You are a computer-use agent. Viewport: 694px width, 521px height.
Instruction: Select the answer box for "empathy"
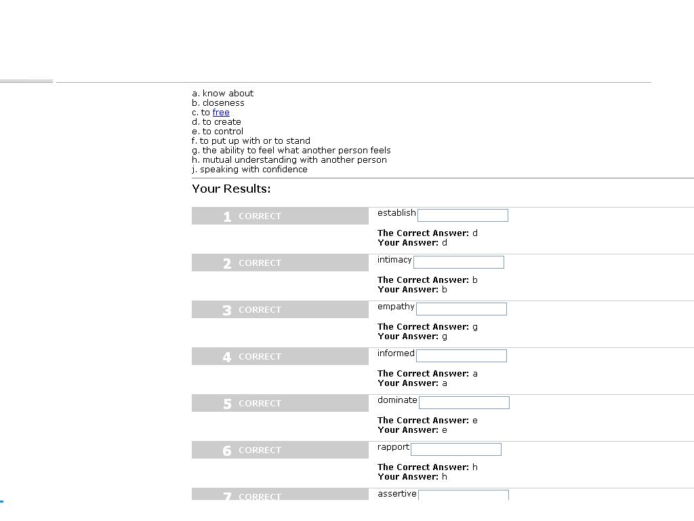click(x=461, y=309)
